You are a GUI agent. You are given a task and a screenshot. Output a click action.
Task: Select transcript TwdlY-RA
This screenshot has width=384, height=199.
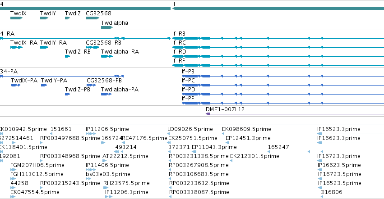[44, 47]
